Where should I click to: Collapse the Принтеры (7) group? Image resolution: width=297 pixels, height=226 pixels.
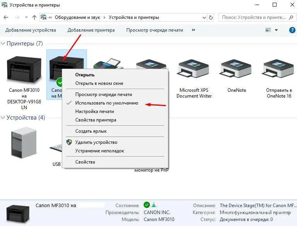3,44
